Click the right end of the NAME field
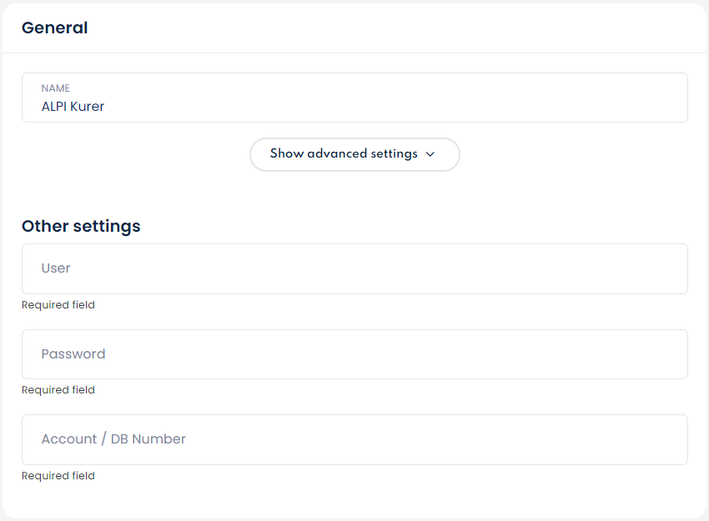The width and height of the screenshot is (709, 521). (667, 98)
